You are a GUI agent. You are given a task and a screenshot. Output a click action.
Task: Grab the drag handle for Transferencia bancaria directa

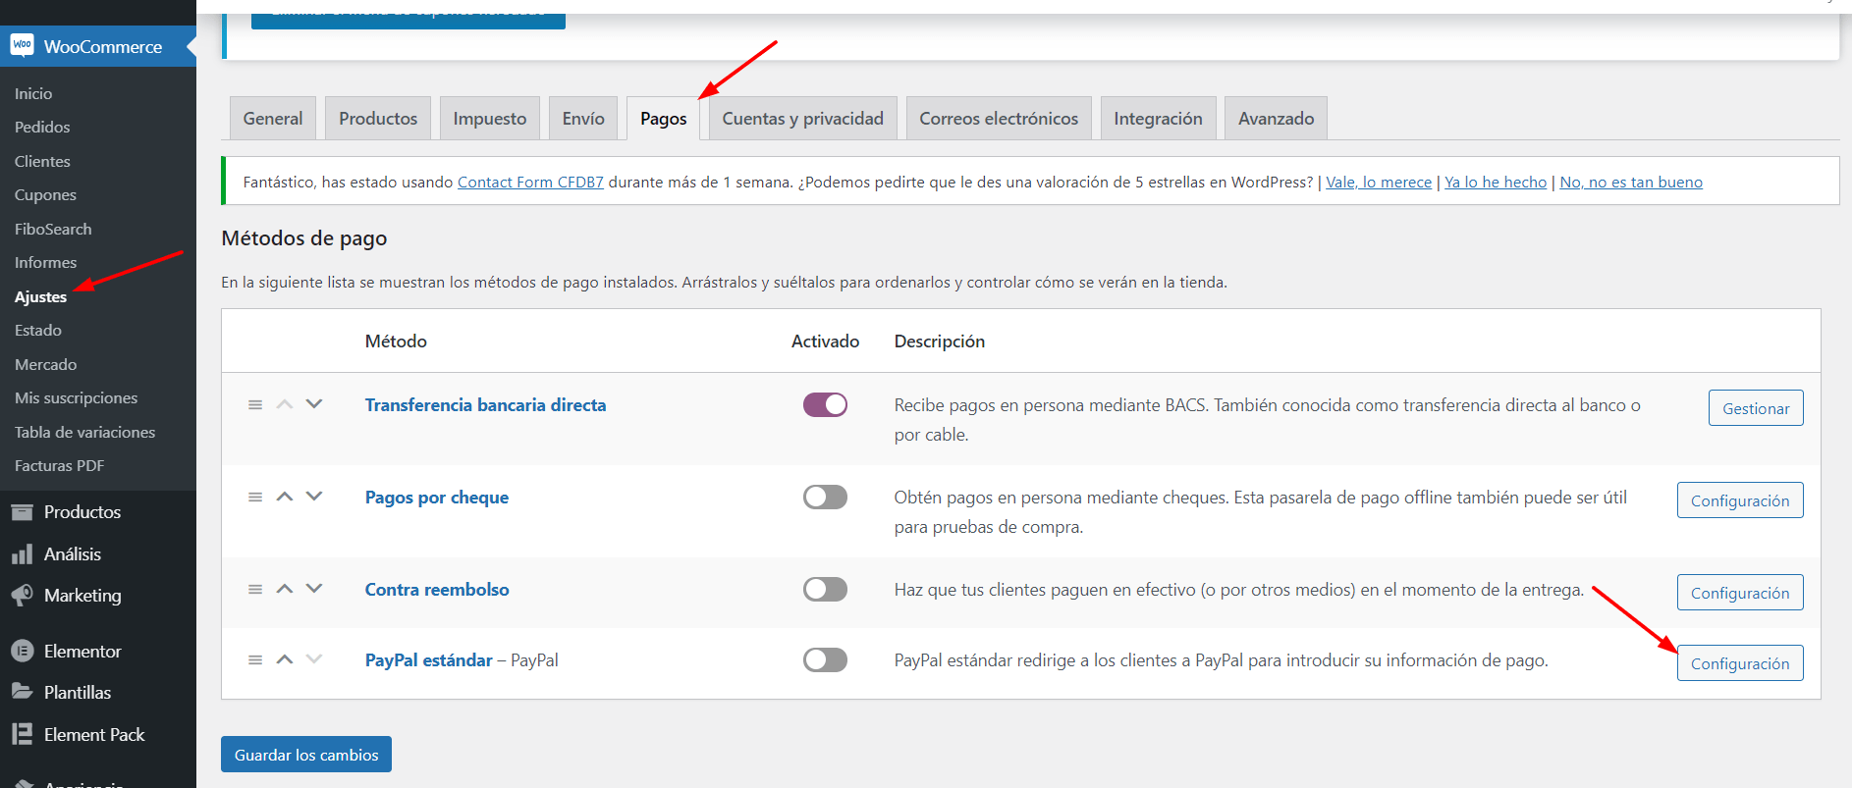[x=255, y=404]
